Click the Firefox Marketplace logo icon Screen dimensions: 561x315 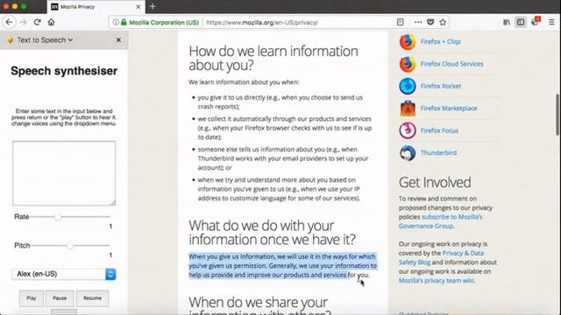[408, 108]
